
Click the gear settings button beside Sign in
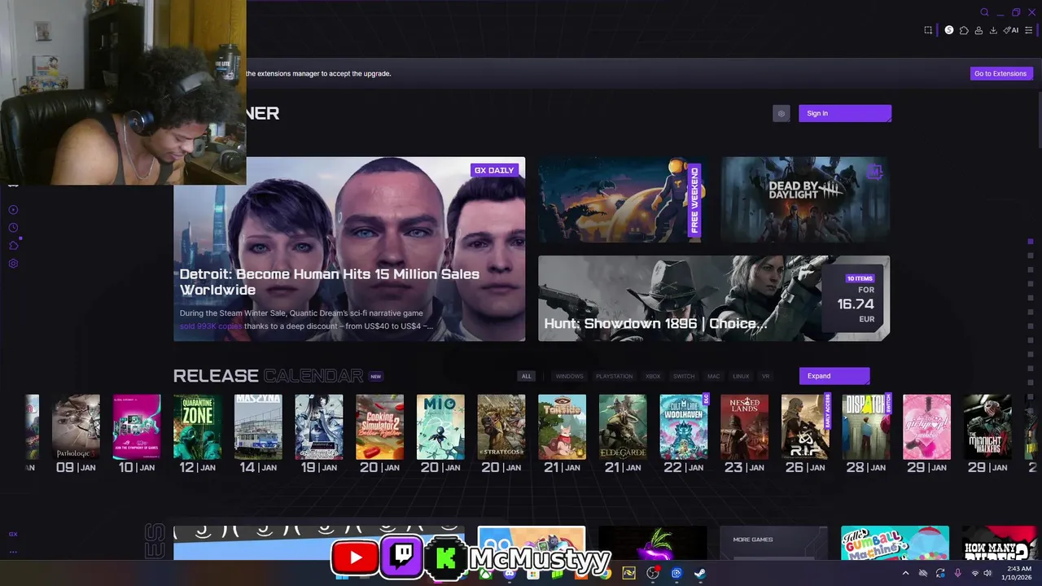point(781,113)
